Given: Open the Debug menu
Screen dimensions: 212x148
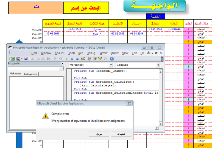Looking at the screenshot, I should 91,53.
